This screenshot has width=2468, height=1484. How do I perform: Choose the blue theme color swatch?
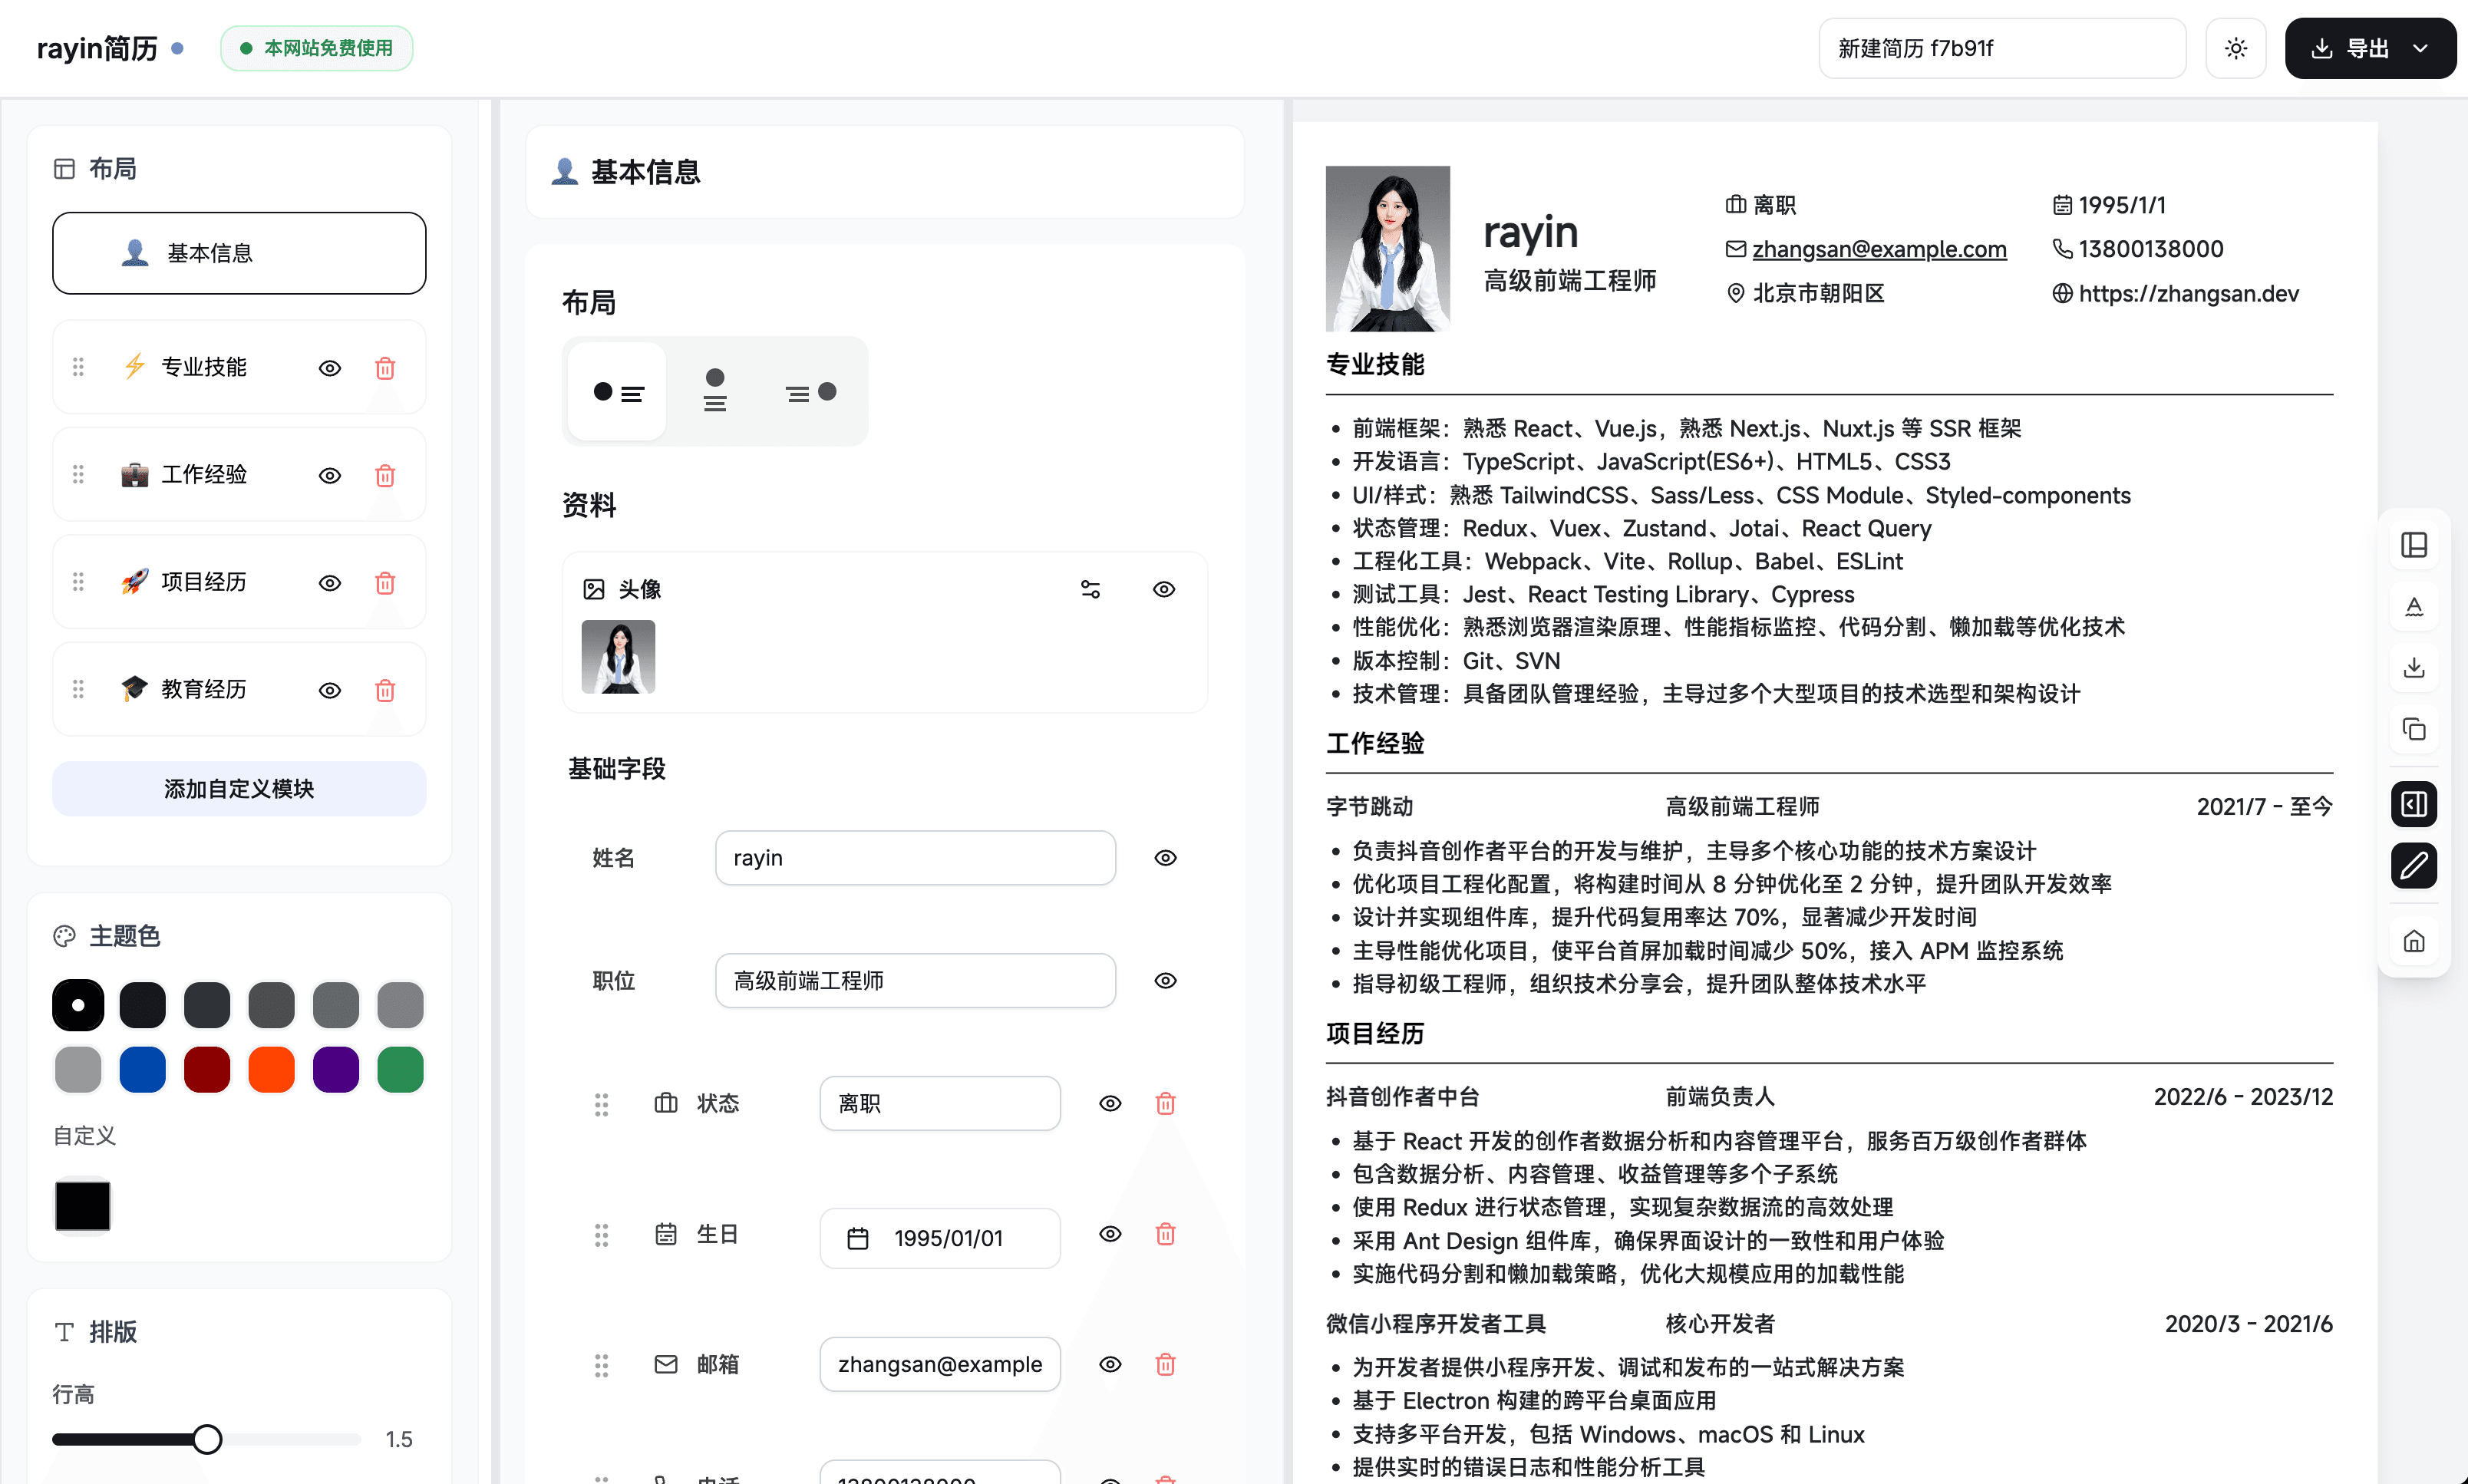(142, 1070)
